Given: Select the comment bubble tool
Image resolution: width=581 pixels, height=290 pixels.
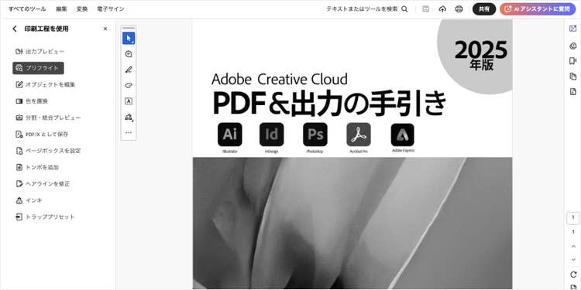Looking at the screenshot, I should tap(129, 54).
